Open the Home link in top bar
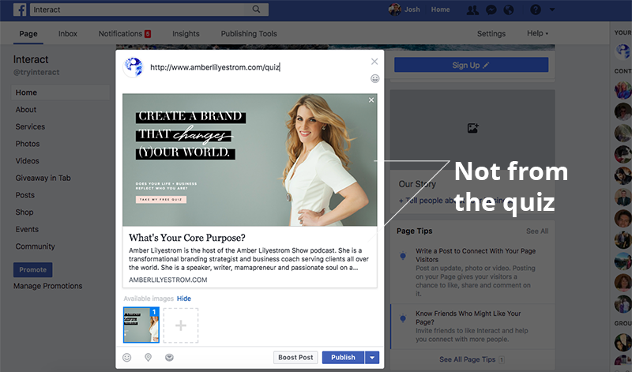The height and width of the screenshot is (372, 632). point(440,9)
